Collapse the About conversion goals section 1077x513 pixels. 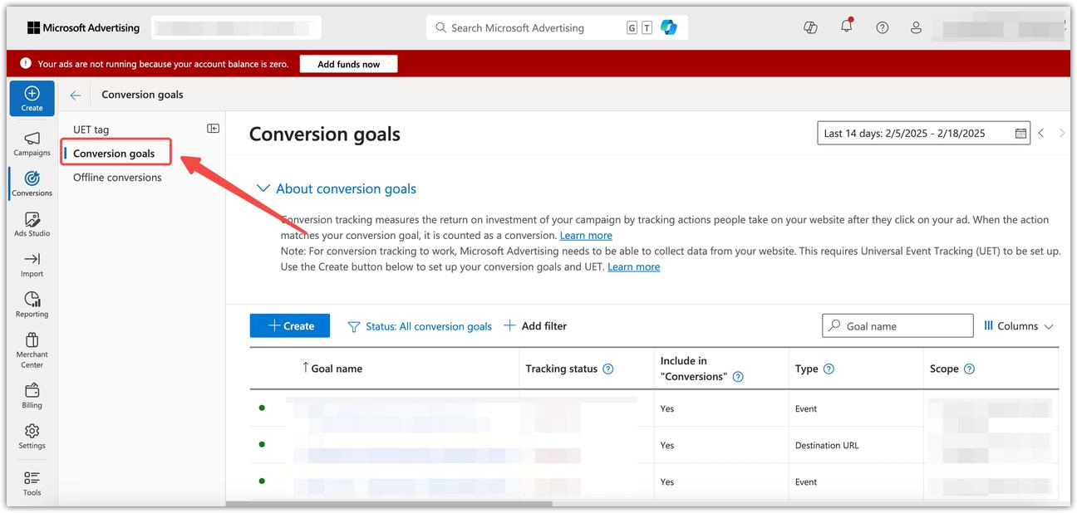coord(337,189)
